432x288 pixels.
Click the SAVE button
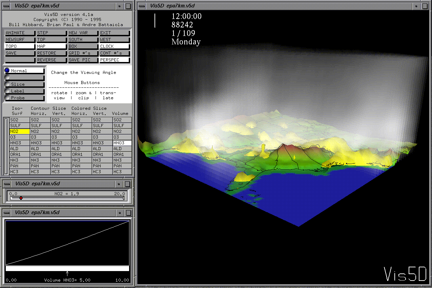pos(20,53)
